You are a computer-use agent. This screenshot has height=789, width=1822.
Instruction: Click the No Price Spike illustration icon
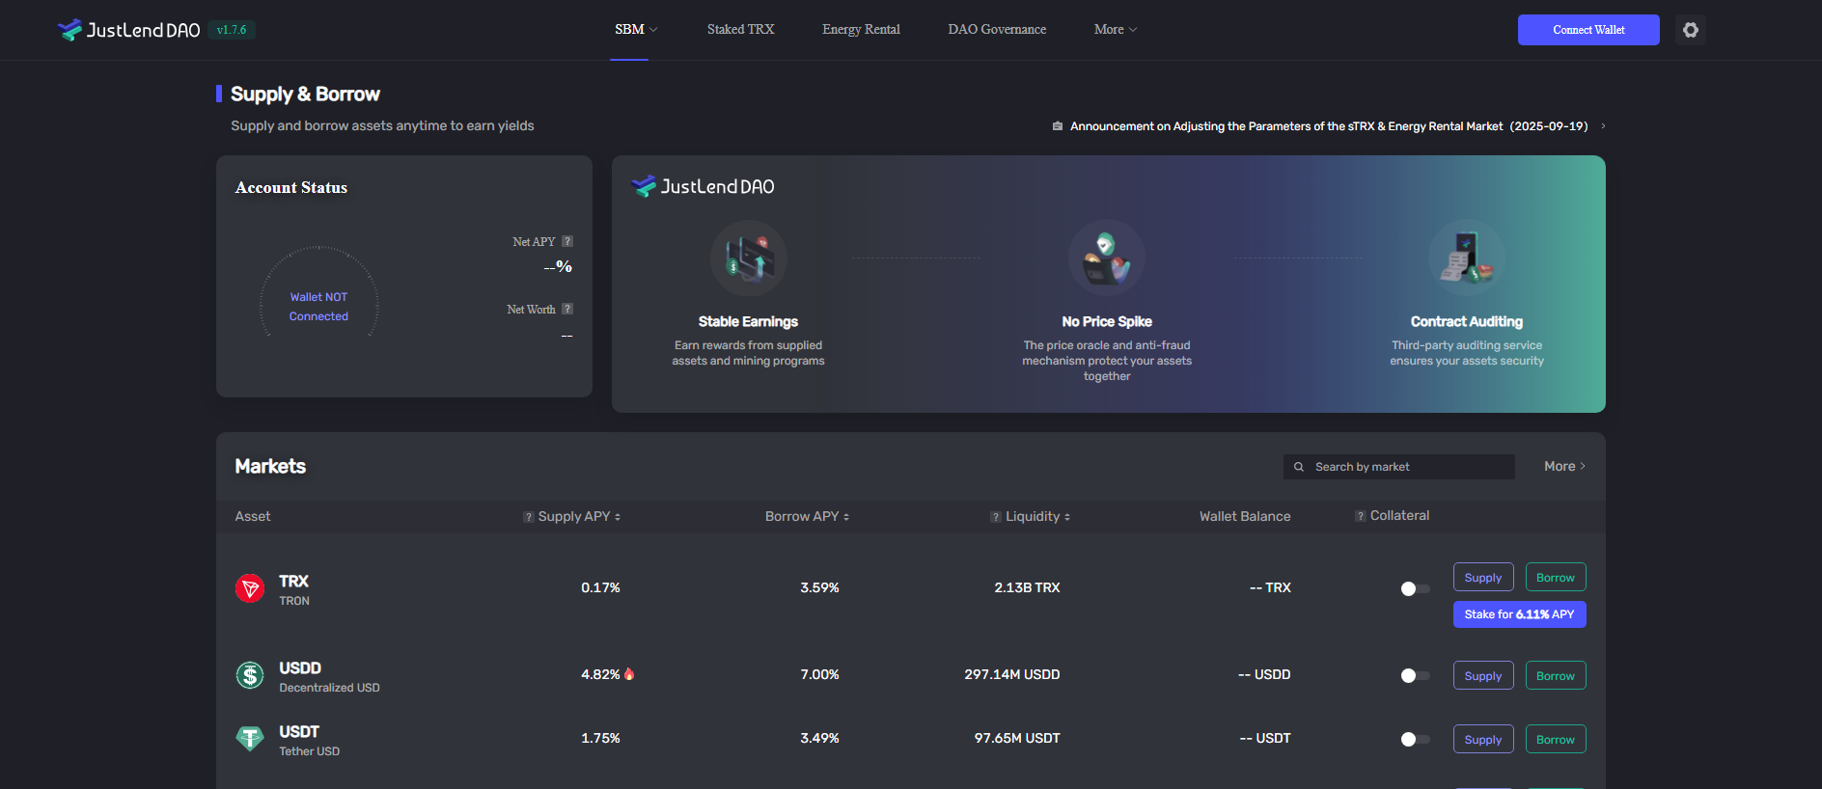1107,258
